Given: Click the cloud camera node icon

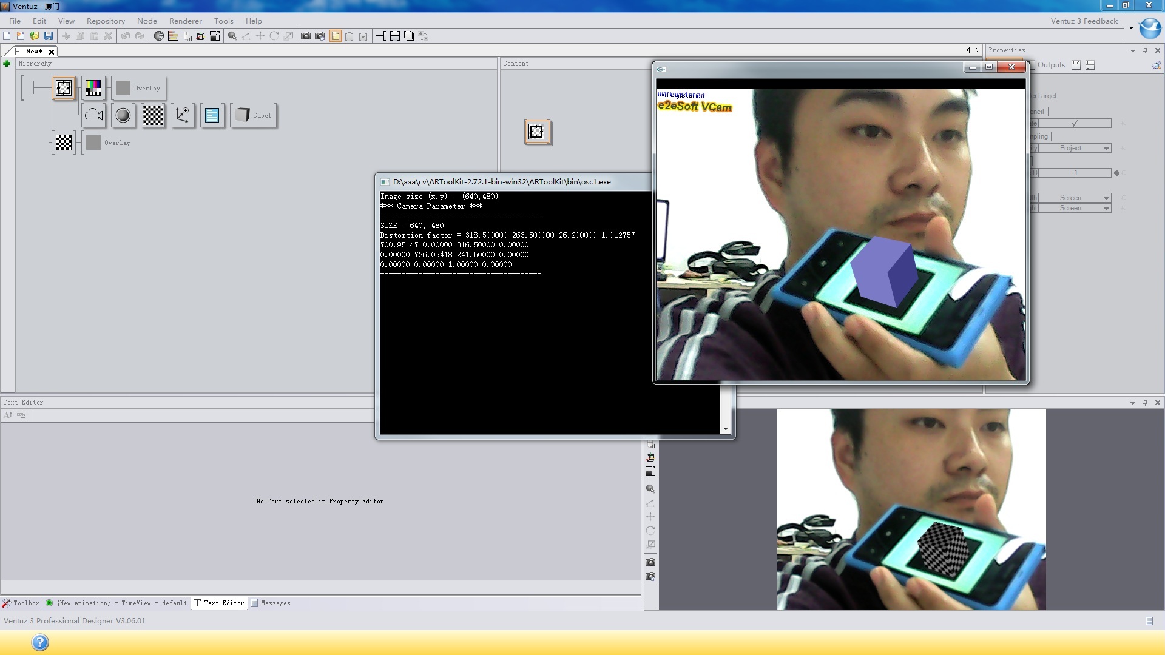Looking at the screenshot, I should [x=93, y=115].
